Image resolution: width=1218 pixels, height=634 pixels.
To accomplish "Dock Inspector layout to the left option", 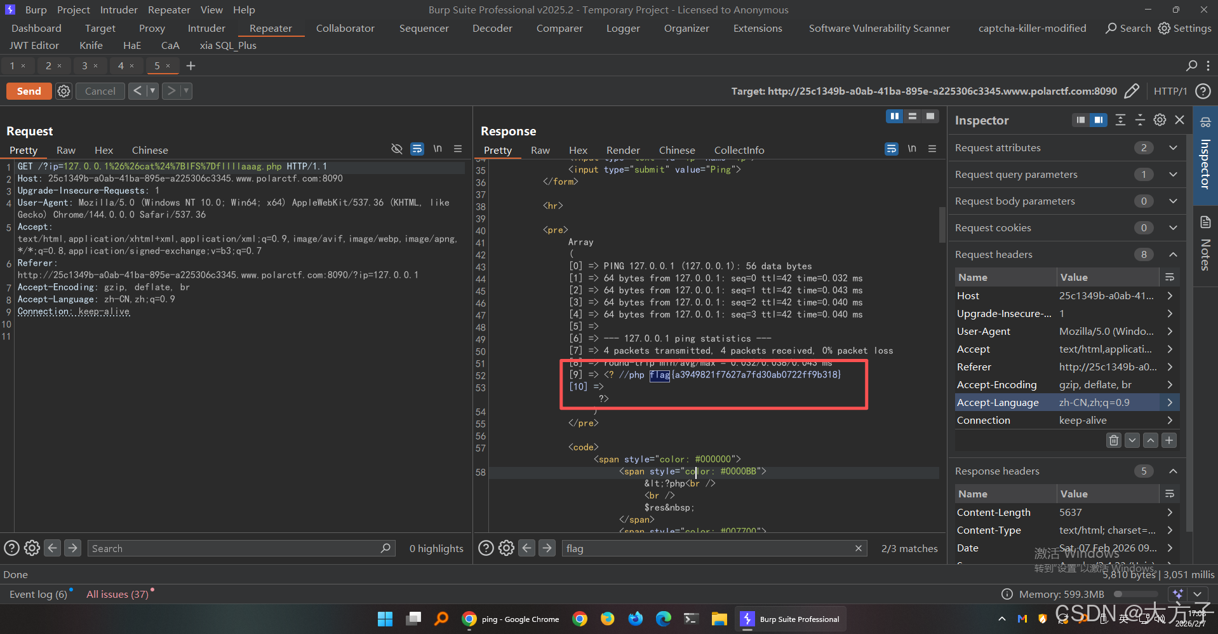I will coord(1080,120).
